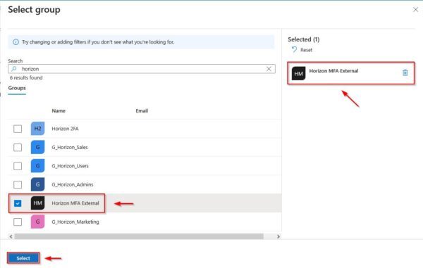Click the G avatar beside G_Horizon_Sales
423x268 pixels.
(37, 147)
